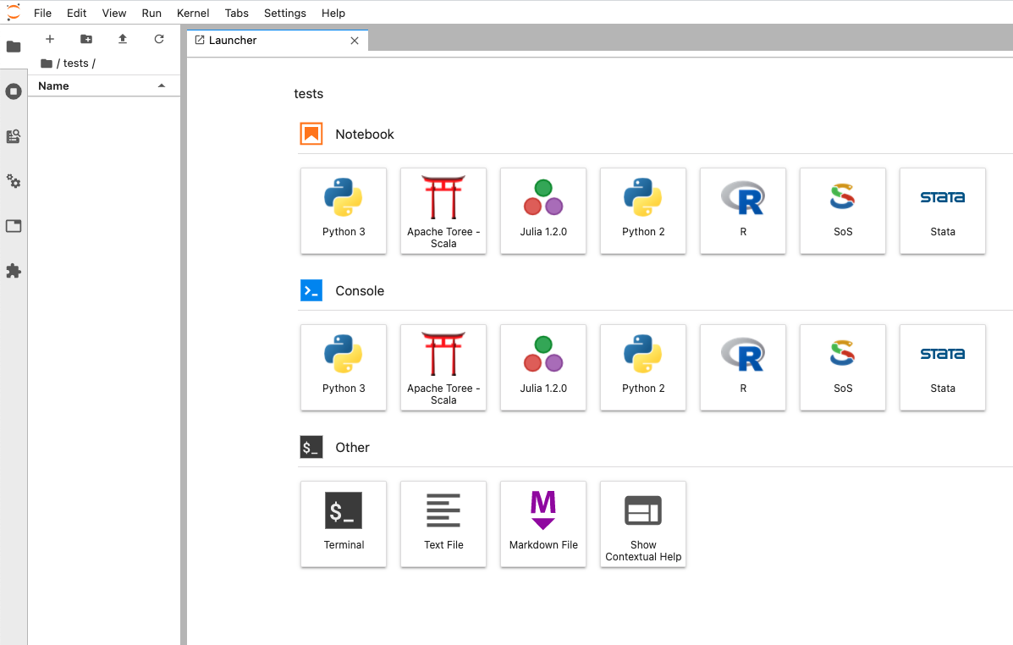Image resolution: width=1013 pixels, height=645 pixels.
Task: Open the Extension Manager puzzle icon
Action: pyautogui.click(x=14, y=271)
